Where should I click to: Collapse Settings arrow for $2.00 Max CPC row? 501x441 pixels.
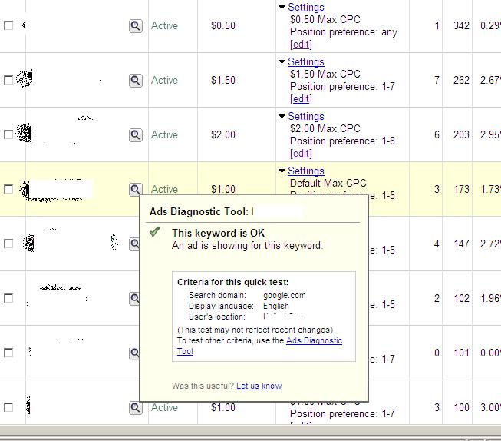click(x=282, y=116)
